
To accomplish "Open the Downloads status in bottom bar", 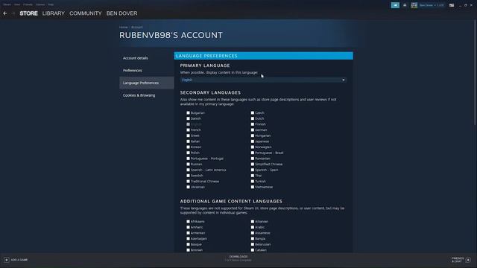I will (238, 258).
